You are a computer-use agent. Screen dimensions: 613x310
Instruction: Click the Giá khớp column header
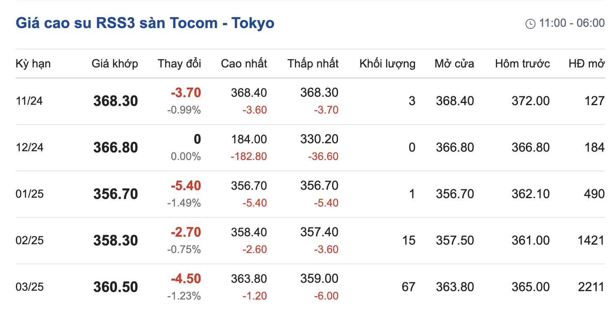115,64
